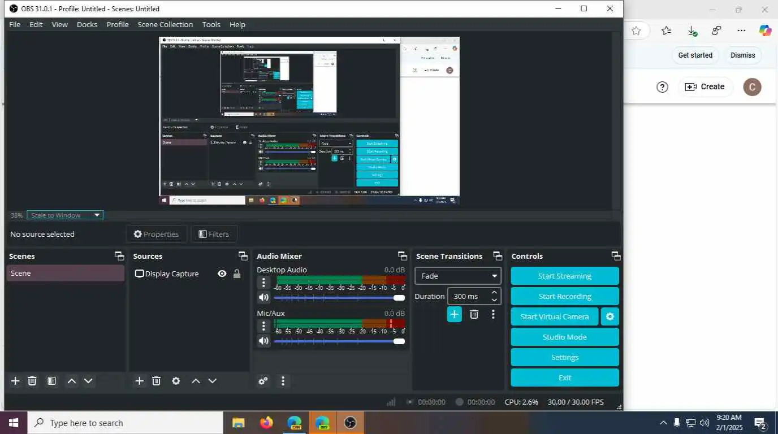Open source Properties button
Viewport: 778px width, 434px height.
[157, 234]
